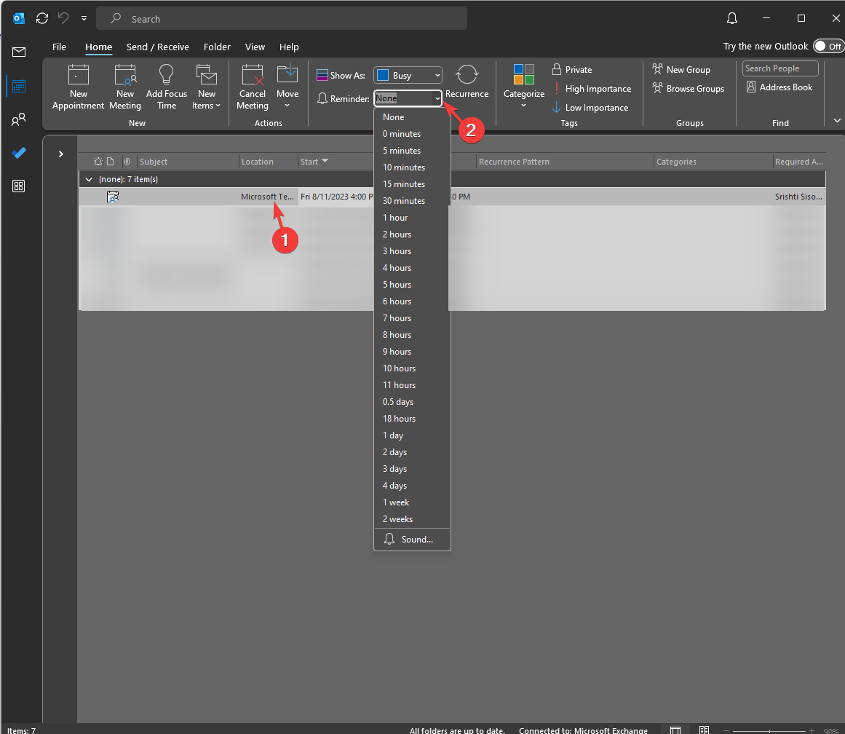The width and height of the screenshot is (845, 734).
Task: Open the Move dropdown
Action: click(x=287, y=87)
